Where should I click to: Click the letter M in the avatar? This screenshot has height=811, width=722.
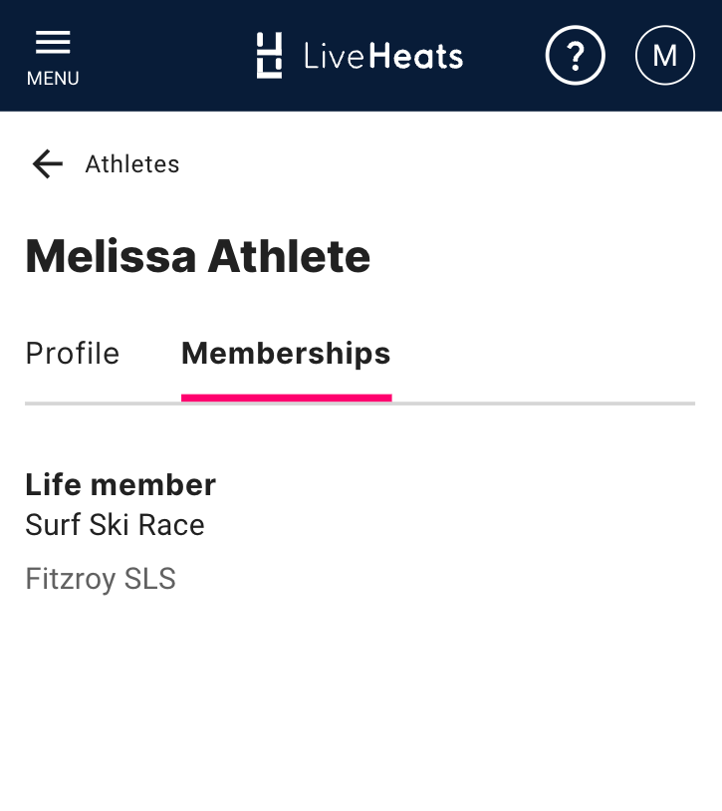(664, 56)
